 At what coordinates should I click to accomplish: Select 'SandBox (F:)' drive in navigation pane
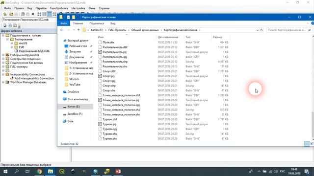(75, 114)
